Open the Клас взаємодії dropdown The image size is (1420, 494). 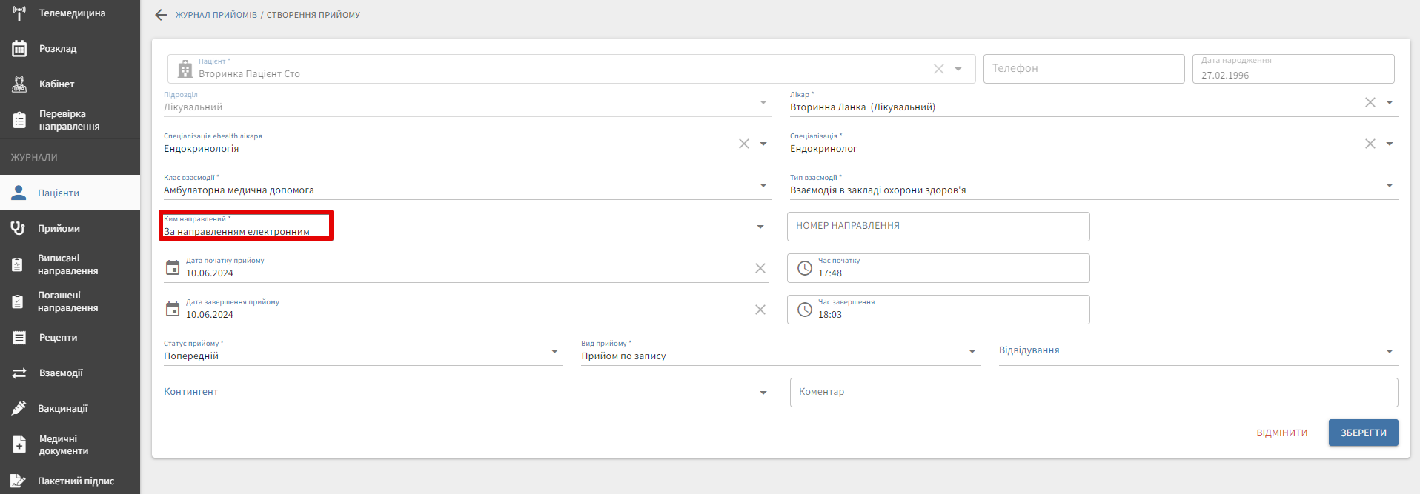pos(763,185)
